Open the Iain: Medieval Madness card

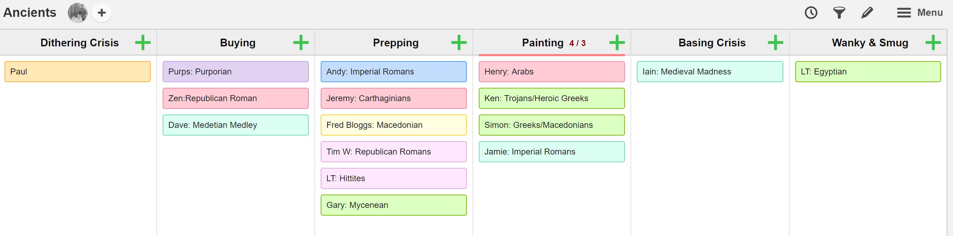pyautogui.click(x=710, y=72)
